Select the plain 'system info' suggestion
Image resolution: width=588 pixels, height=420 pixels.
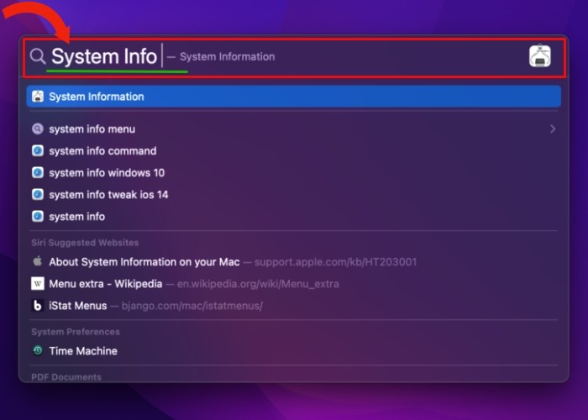pos(294,217)
